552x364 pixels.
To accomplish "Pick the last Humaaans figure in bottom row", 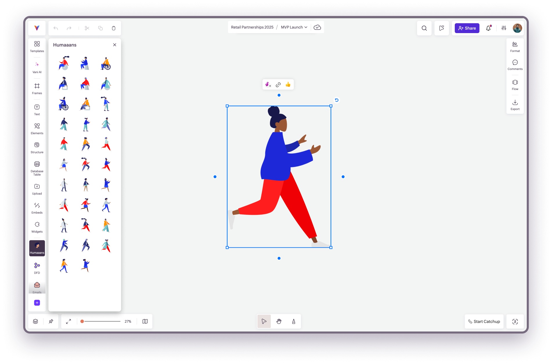I will tap(85, 266).
